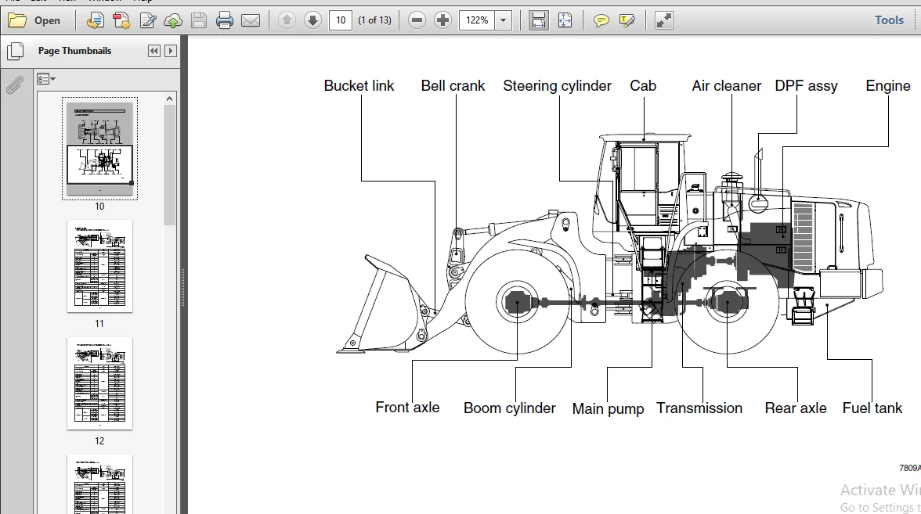The height and width of the screenshot is (514, 921).
Task: Click the 'Page Thumbnails' panel title
Action: click(x=74, y=51)
